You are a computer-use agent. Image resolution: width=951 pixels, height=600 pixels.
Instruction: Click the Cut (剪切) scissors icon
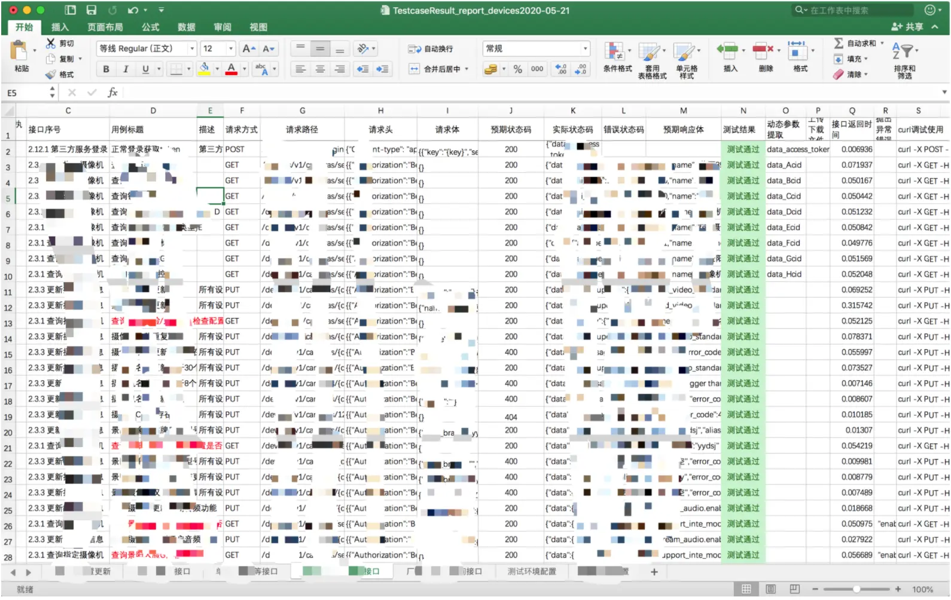click(51, 43)
